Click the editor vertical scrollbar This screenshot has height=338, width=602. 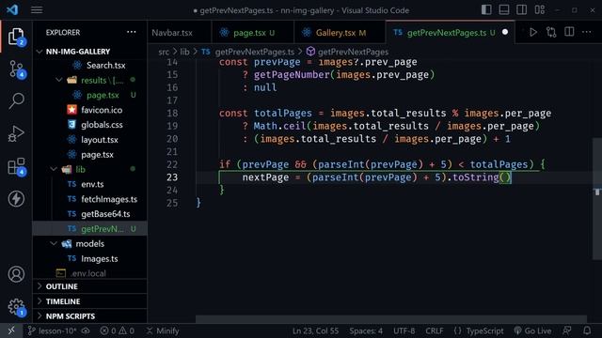(x=597, y=199)
